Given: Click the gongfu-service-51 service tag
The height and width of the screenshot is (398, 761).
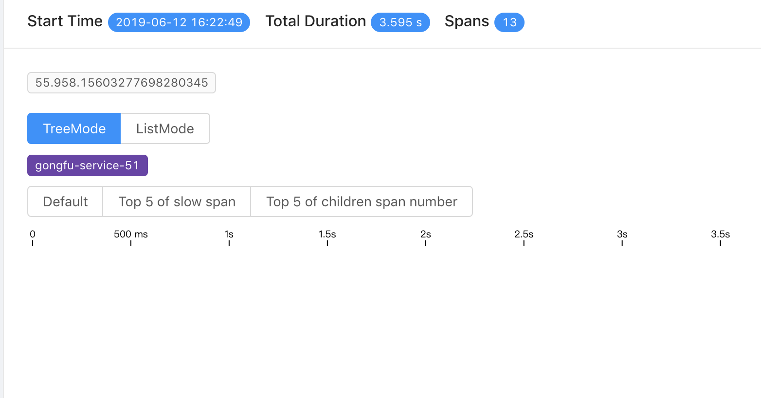Looking at the screenshot, I should (87, 165).
